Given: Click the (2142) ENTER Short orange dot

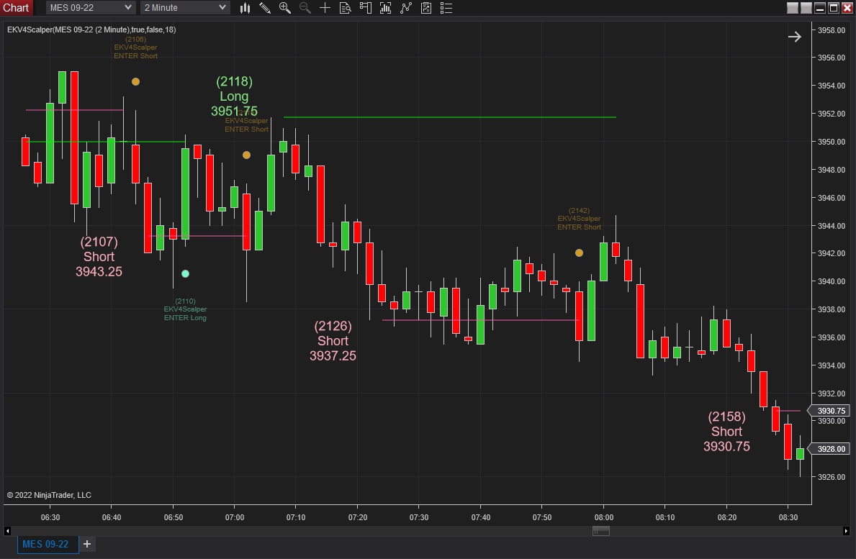Looking at the screenshot, I should [x=580, y=253].
